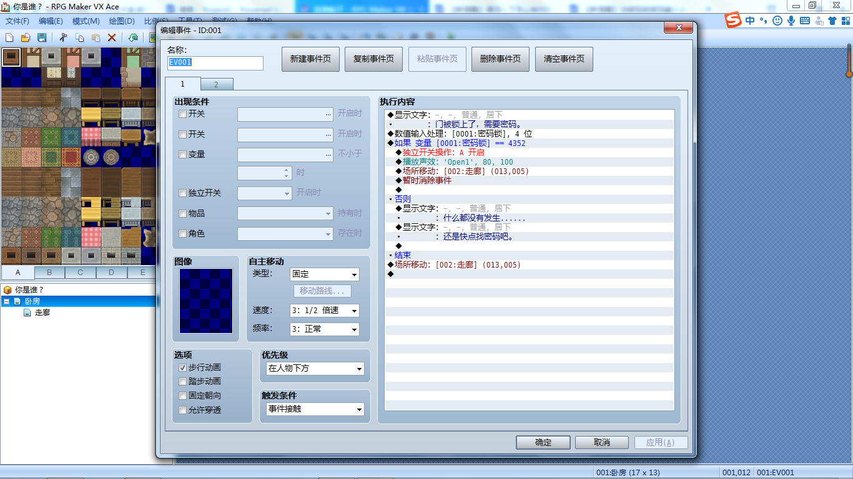This screenshot has height=479, width=853.
Task: Click the 复制事件页 button
Action: click(373, 59)
